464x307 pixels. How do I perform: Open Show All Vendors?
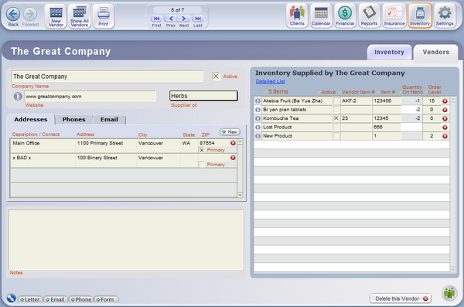(x=80, y=16)
